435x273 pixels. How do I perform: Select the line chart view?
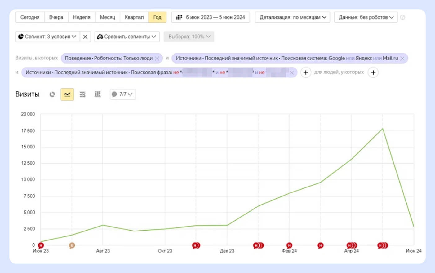click(67, 95)
